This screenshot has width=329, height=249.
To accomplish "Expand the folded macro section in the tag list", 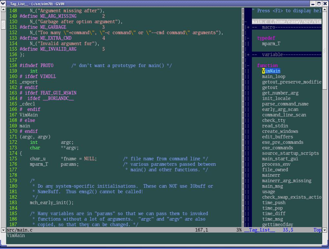I will click(248, 27).
